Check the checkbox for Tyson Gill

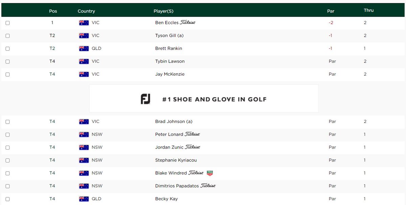point(7,35)
